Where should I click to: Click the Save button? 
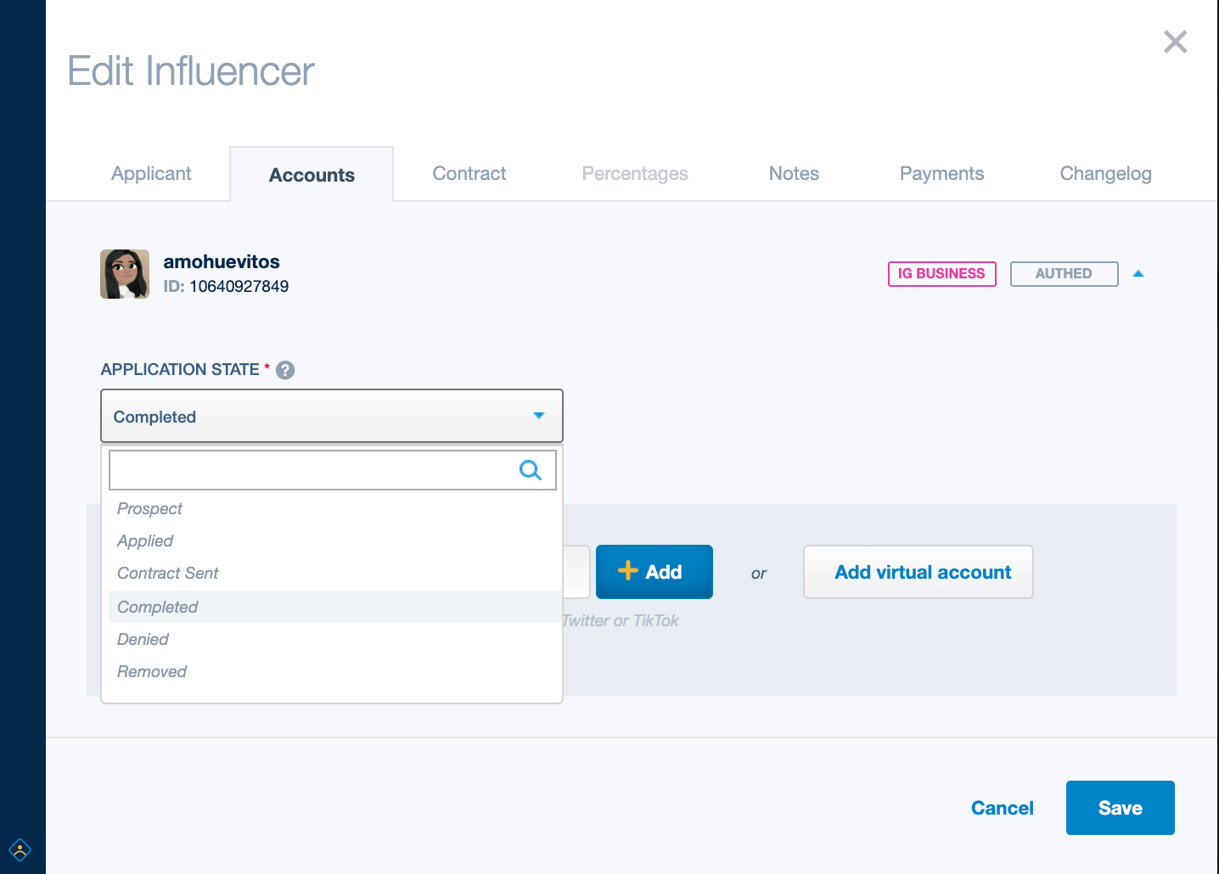[1120, 808]
